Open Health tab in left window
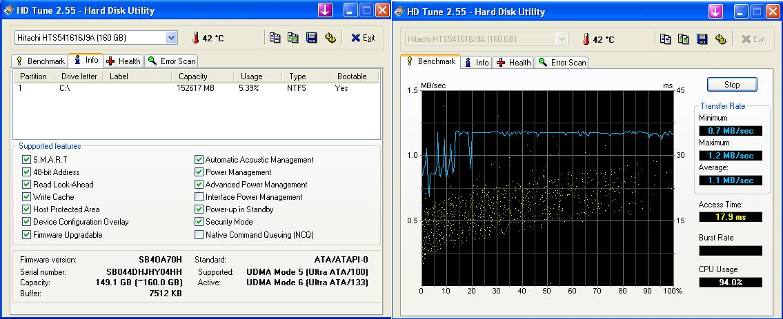 click(x=123, y=61)
